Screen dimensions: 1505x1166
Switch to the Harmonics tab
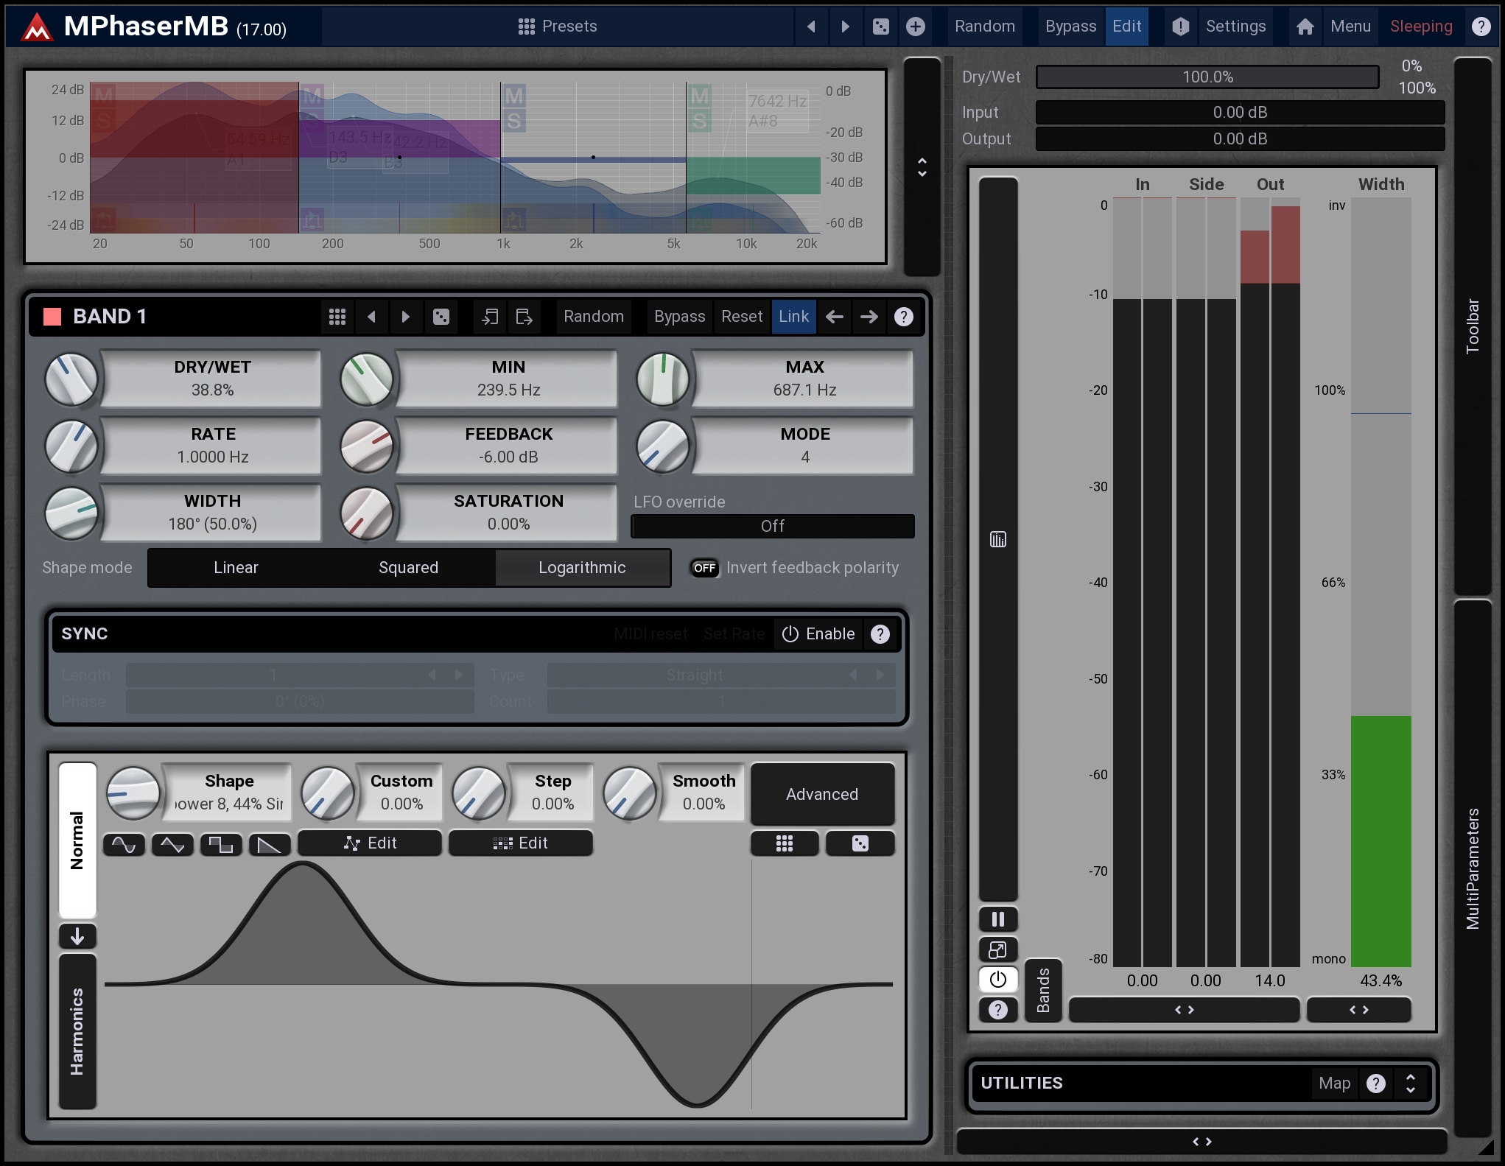coord(77,1031)
